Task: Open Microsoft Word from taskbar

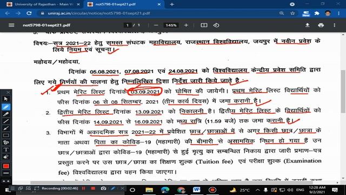Action: pos(196,190)
